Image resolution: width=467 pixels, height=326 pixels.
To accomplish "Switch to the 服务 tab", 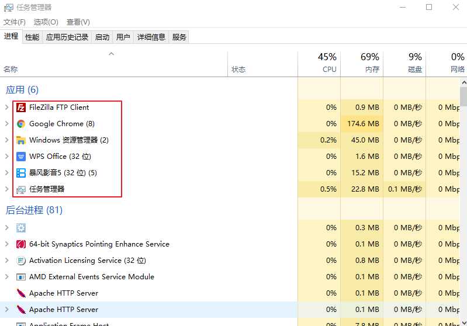I will (179, 37).
